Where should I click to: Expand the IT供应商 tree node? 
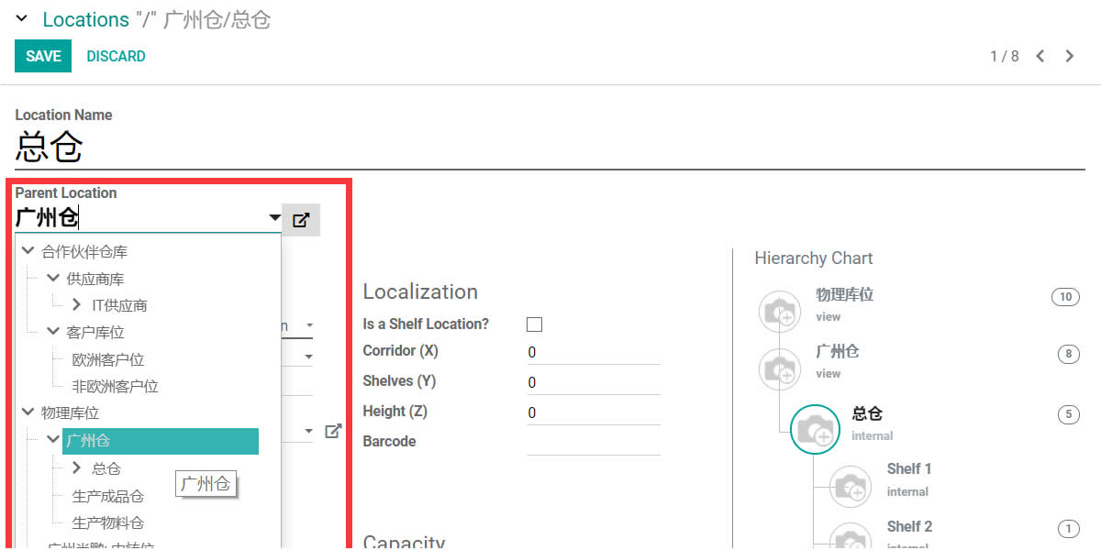pos(77,305)
